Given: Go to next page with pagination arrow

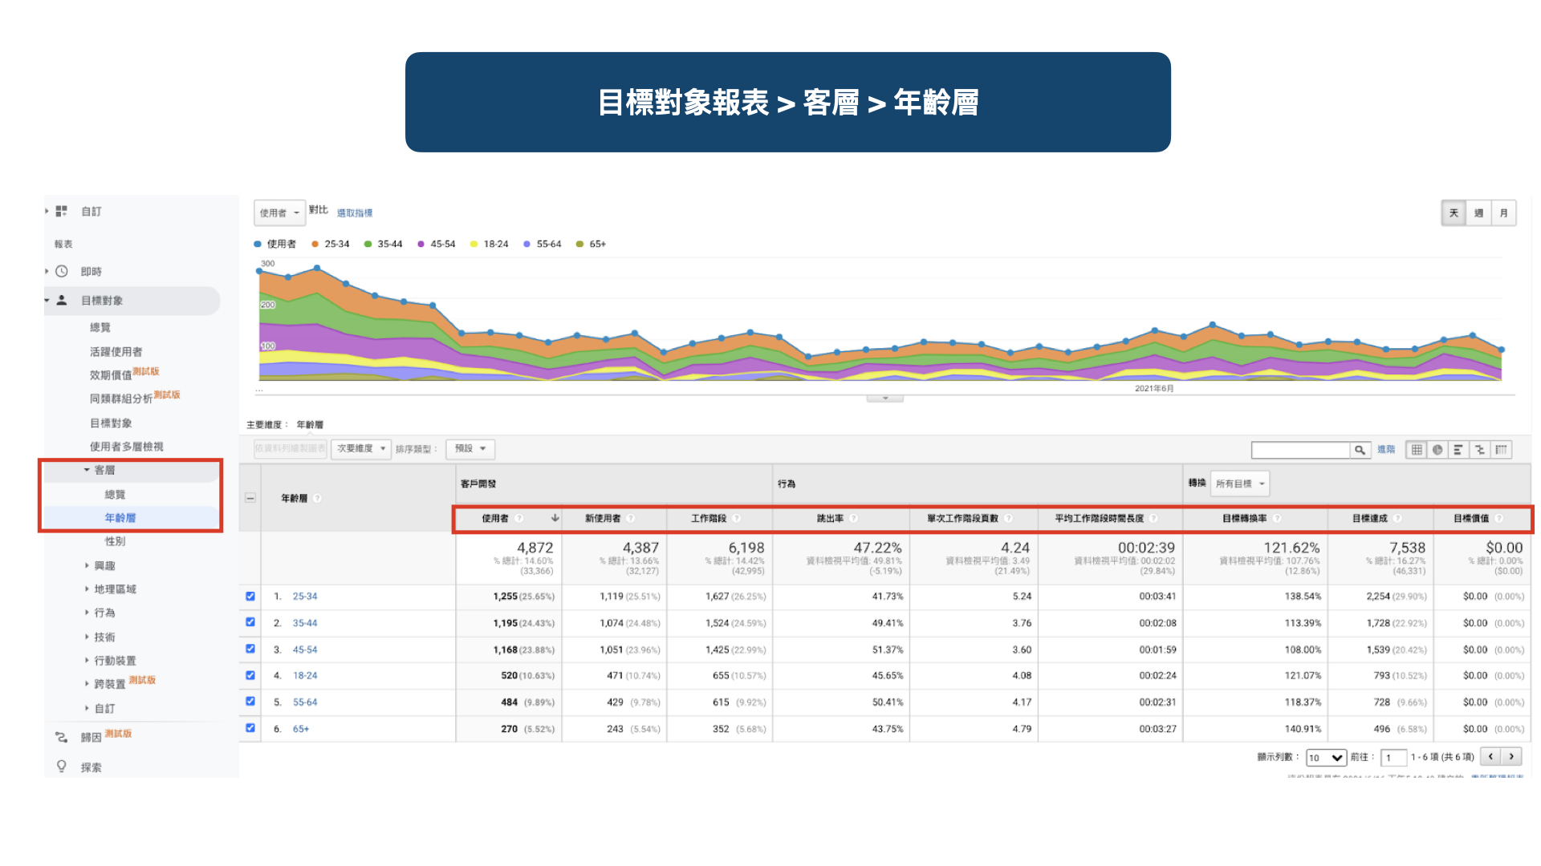Looking at the screenshot, I should [1512, 756].
